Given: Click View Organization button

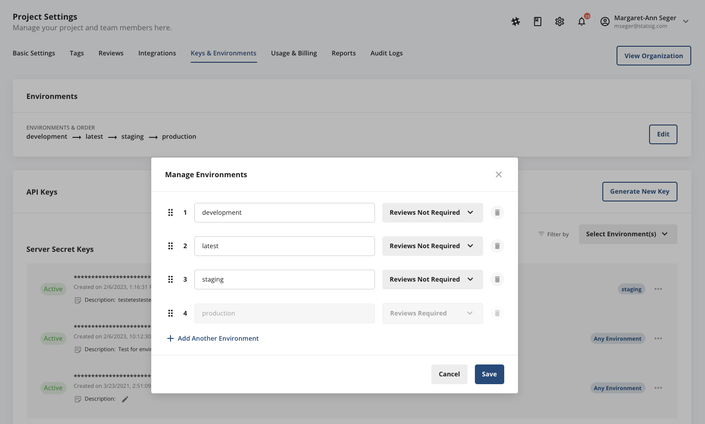Looking at the screenshot, I should (x=654, y=56).
